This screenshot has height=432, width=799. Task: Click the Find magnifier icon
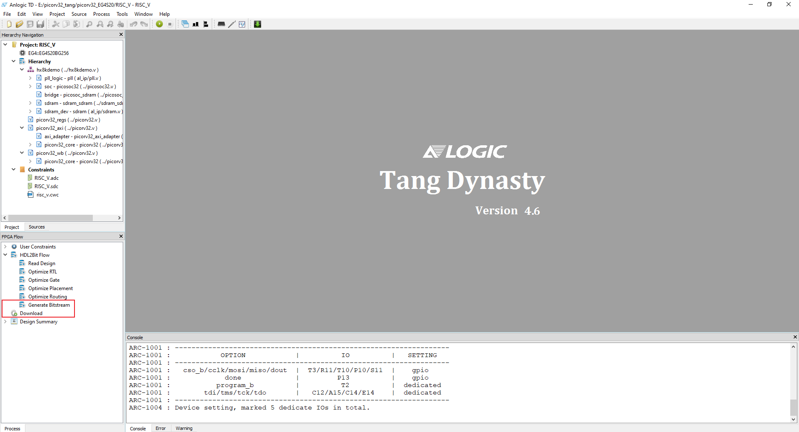89,24
